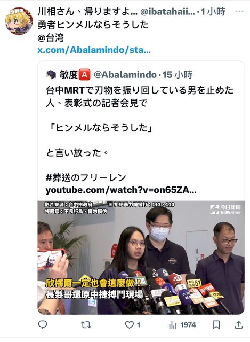Repost the tweet with retweet icon

[x=86, y=325]
